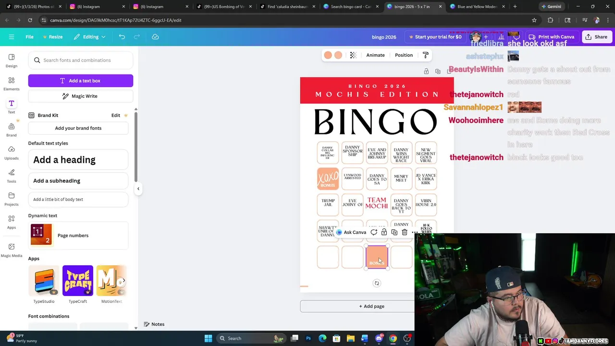Image resolution: width=615 pixels, height=346 pixels.
Task: Start your trial for $0
Action: tap(435, 37)
